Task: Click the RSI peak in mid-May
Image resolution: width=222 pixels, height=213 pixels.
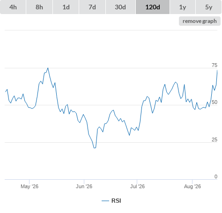Action: tap(48, 68)
